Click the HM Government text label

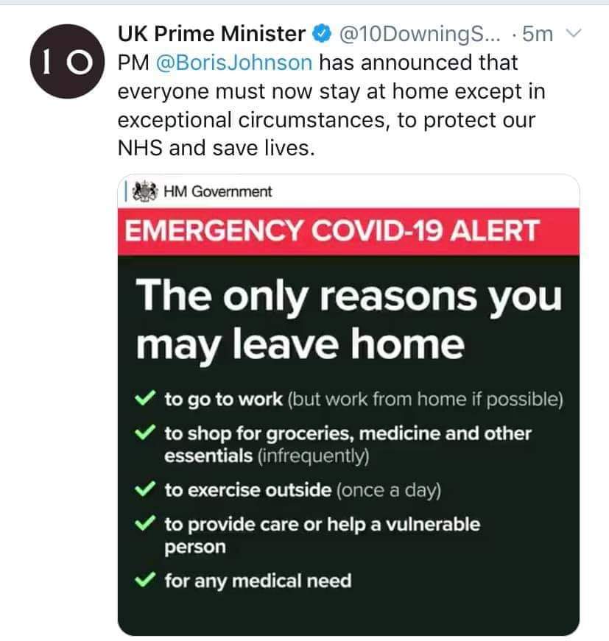click(x=217, y=191)
